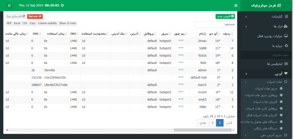Sort by سرور column header
This screenshot has width=295, height=139.
pos(166,34)
